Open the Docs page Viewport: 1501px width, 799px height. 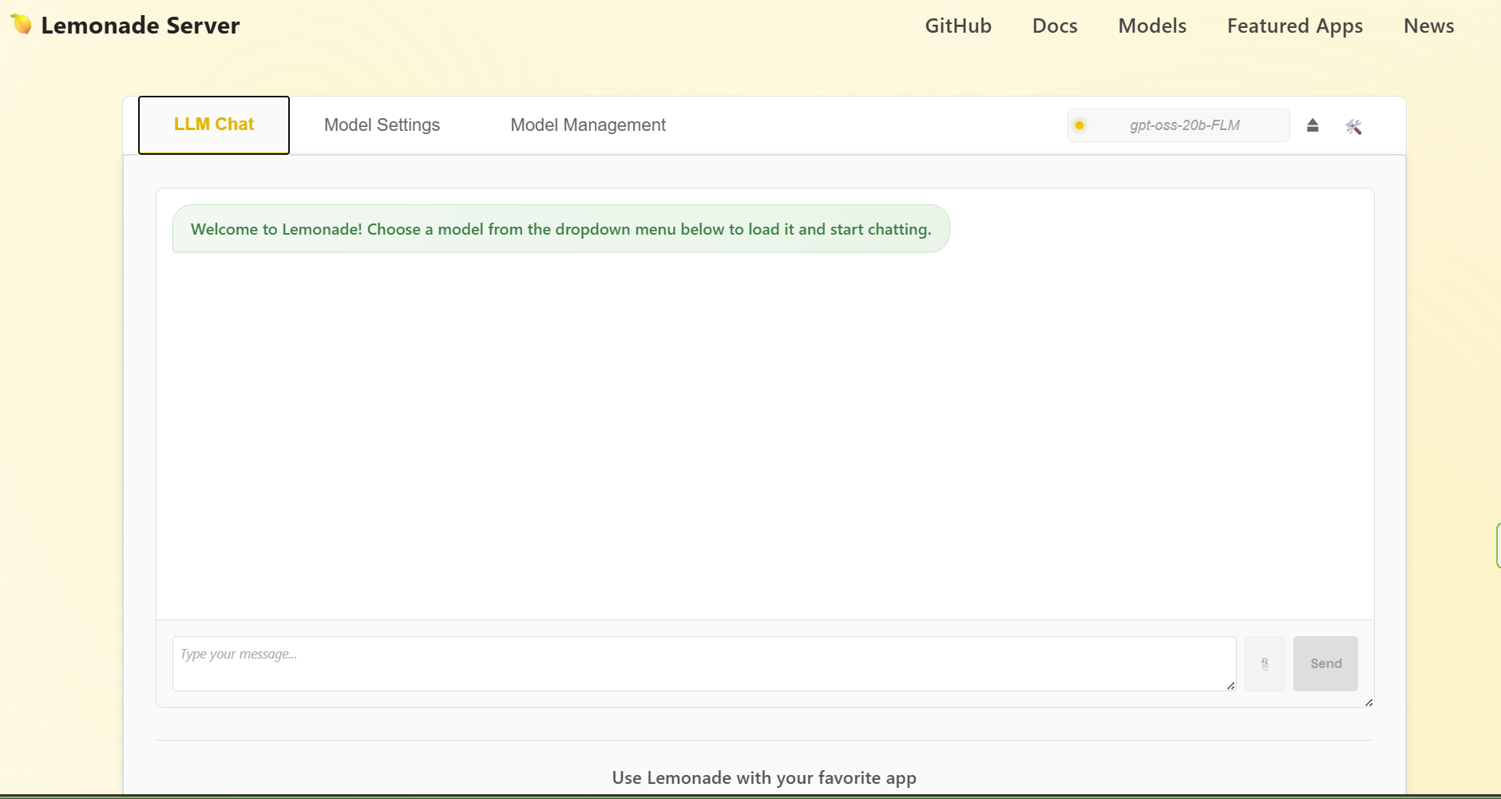[1055, 26]
